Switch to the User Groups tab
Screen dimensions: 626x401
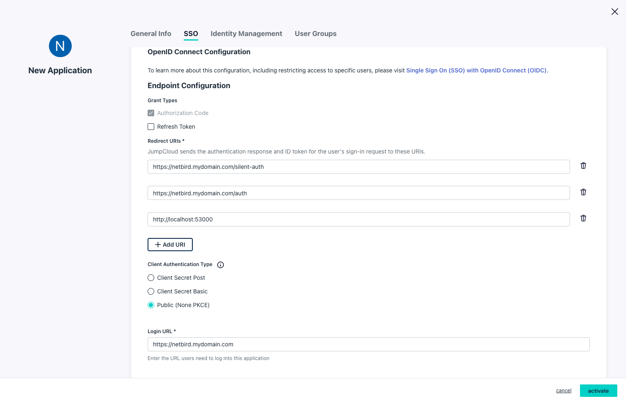(315, 34)
